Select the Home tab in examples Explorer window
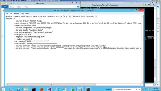161x91 pixels. [12, 7]
